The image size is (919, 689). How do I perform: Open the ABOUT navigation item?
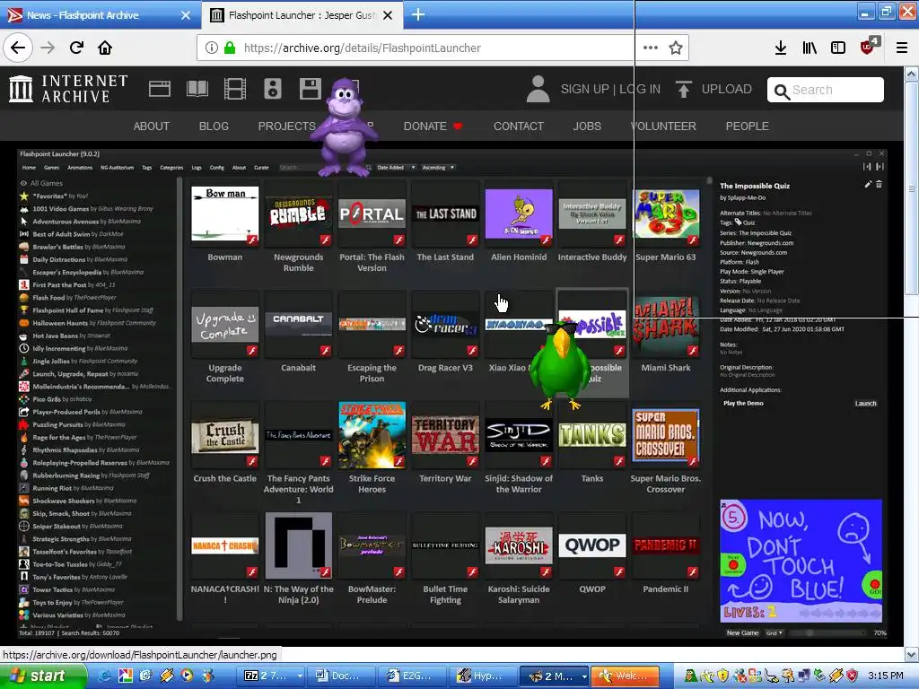click(x=151, y=126)
